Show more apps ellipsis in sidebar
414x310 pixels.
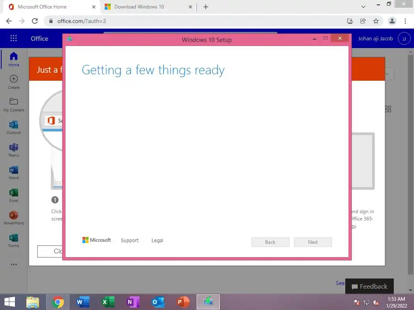point(14,264)
